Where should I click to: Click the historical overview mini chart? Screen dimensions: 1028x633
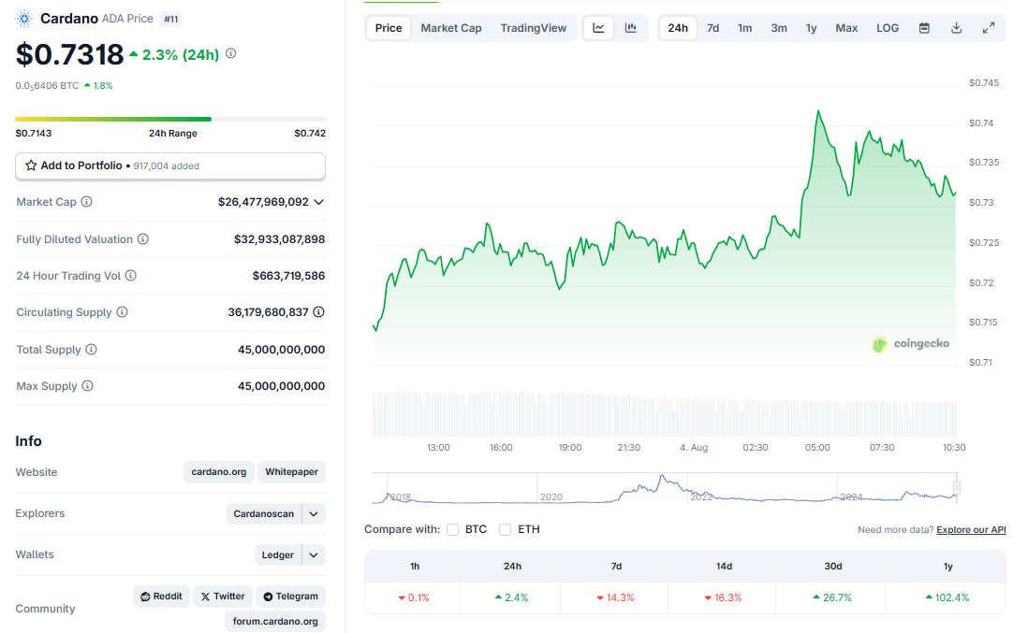click(664, 488)
